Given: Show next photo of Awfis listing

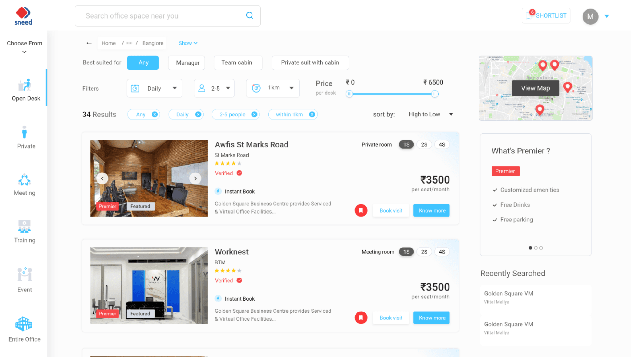Looking at the screenshot, I should tap(195, 178).
